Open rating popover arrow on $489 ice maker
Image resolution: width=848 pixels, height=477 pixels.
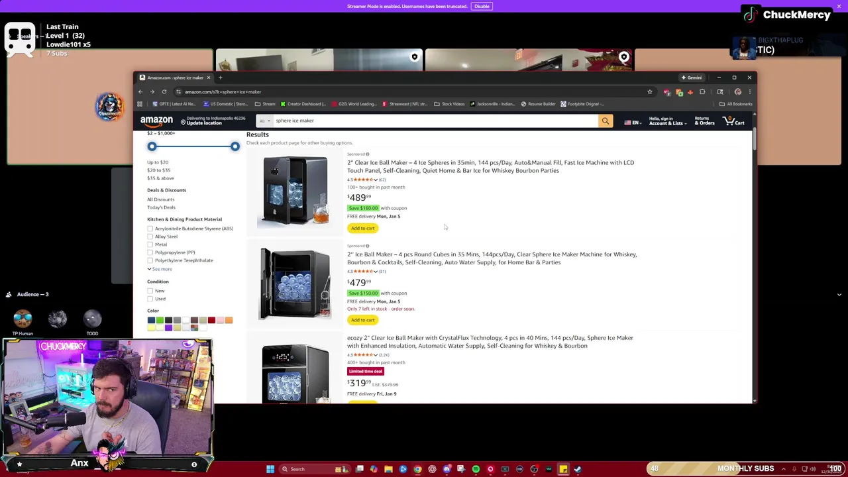[x=376, y=180]
